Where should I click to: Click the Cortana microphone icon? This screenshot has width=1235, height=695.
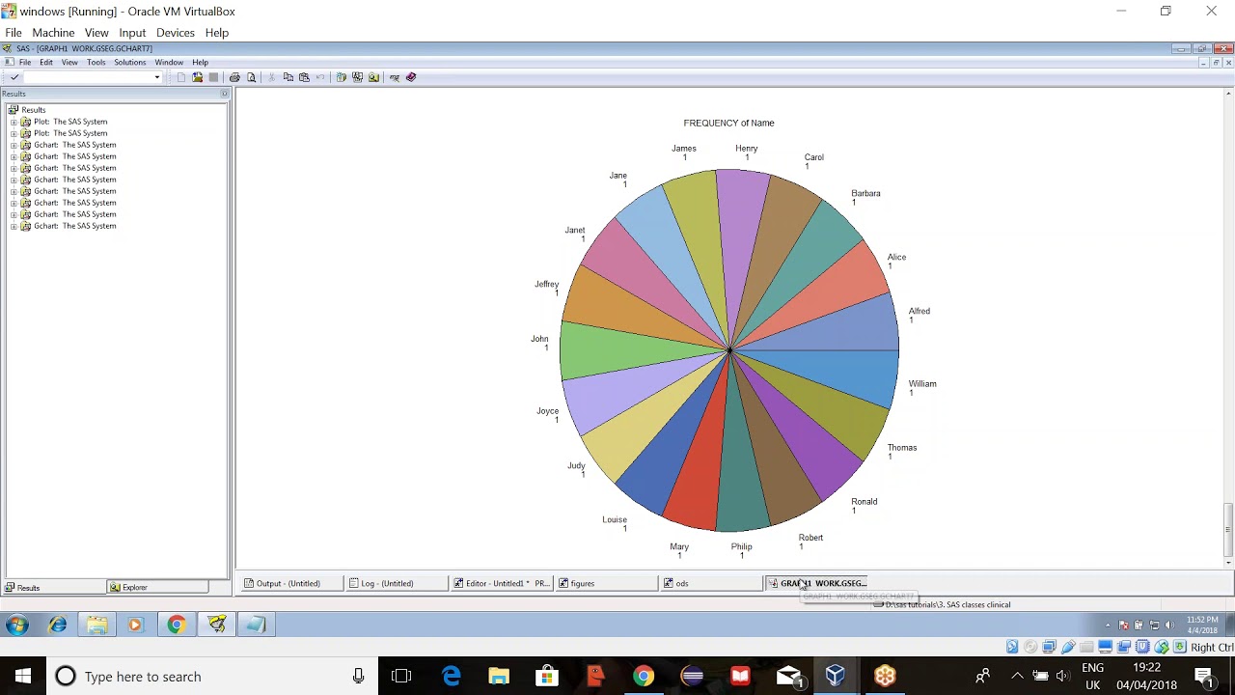[358, 676]
